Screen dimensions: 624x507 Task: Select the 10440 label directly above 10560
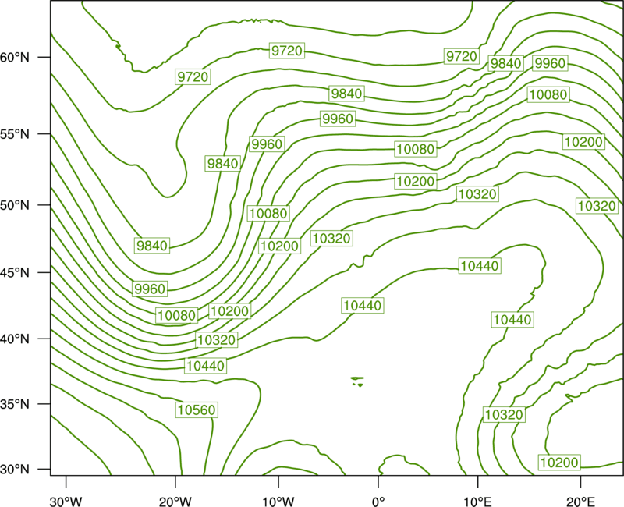coord(205,365)
